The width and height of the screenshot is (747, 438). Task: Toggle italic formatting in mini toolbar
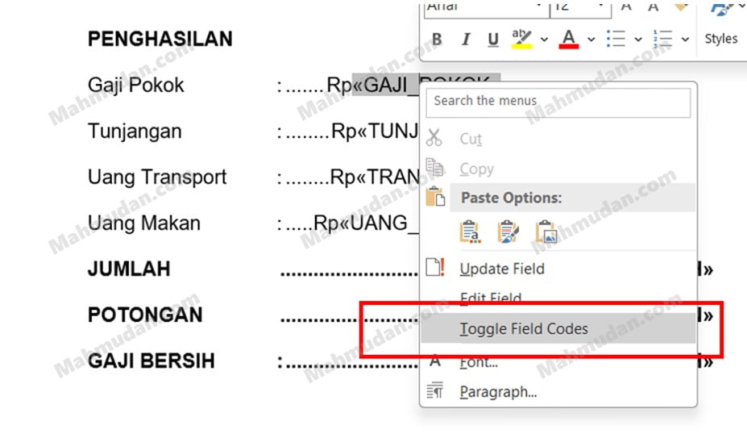point(465,40)
